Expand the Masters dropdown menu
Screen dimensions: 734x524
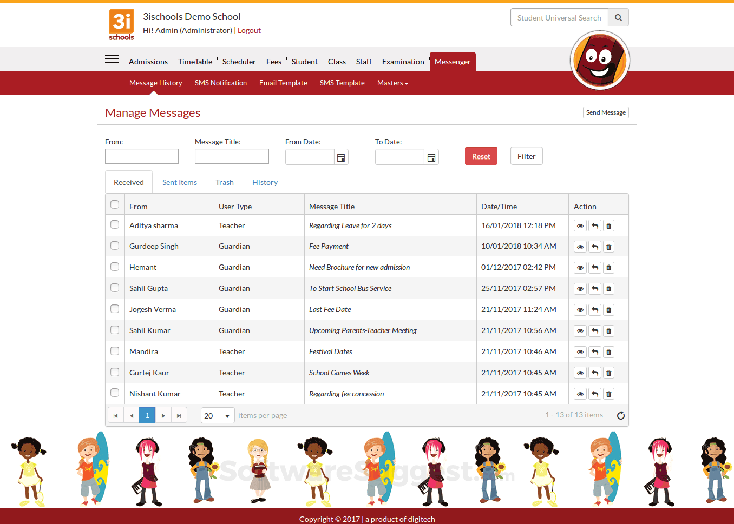392,83
